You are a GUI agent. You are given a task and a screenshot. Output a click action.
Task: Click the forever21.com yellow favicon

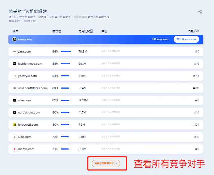[15, 125]
